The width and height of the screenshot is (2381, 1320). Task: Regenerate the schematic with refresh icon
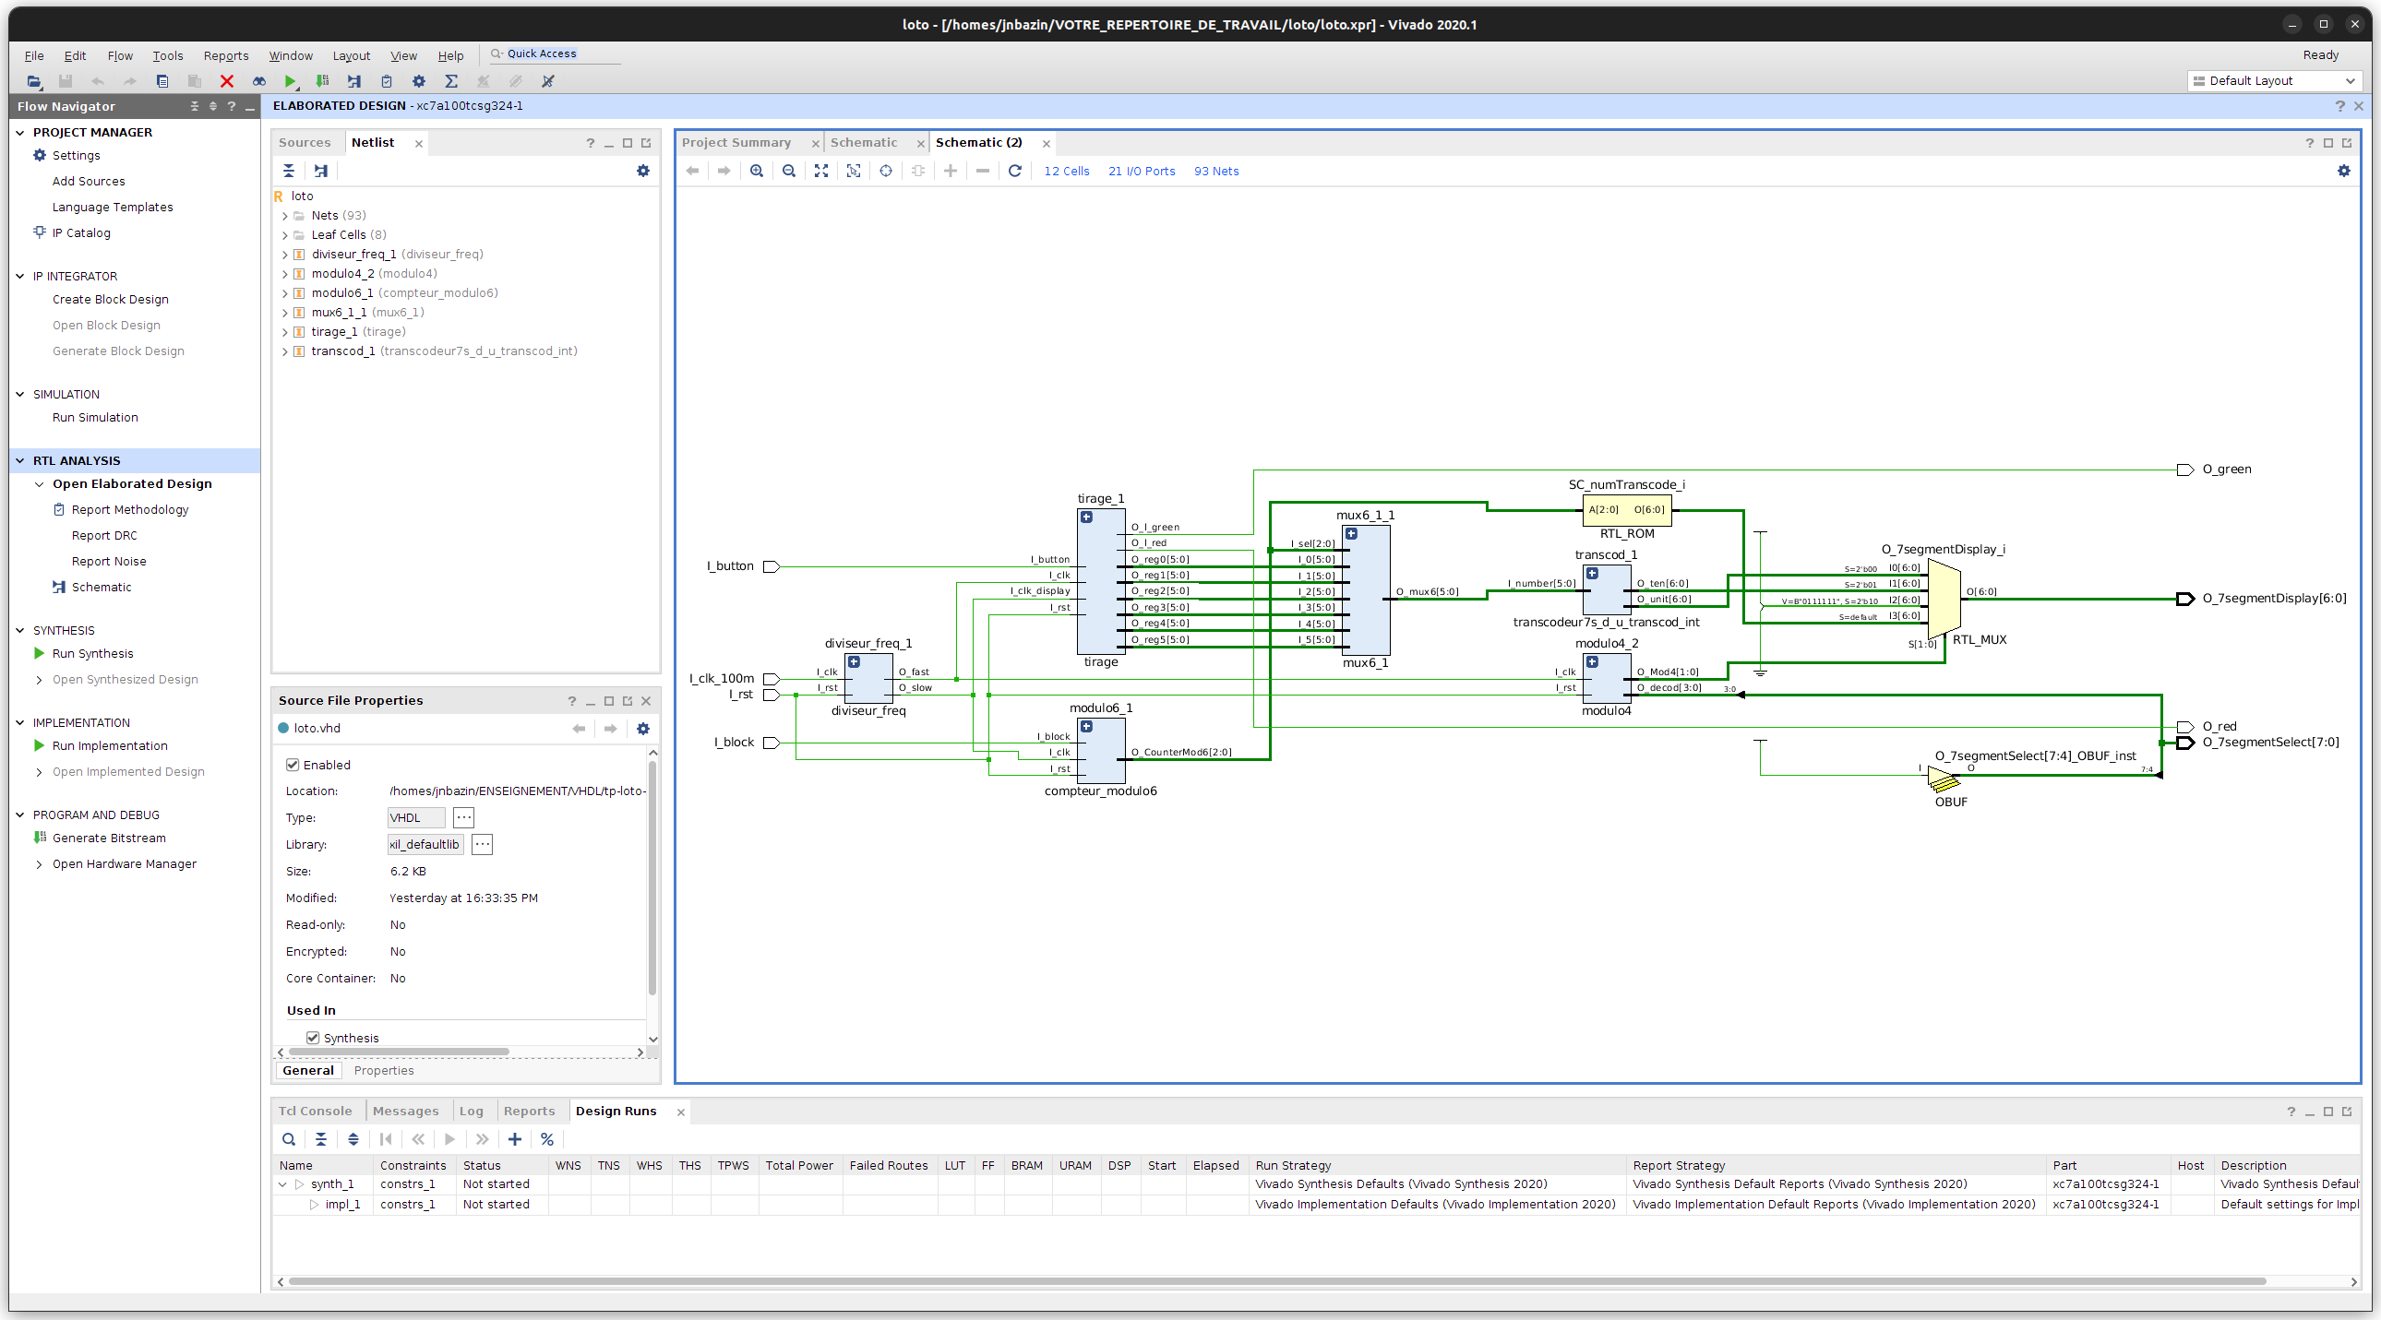1015,171
